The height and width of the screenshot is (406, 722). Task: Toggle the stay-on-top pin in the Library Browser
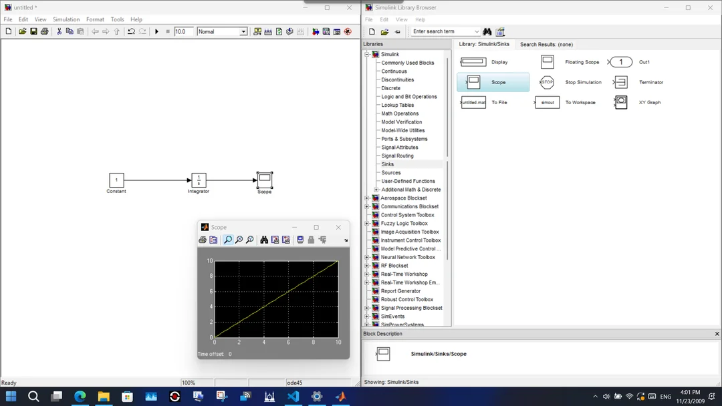(x=397, y=31)
